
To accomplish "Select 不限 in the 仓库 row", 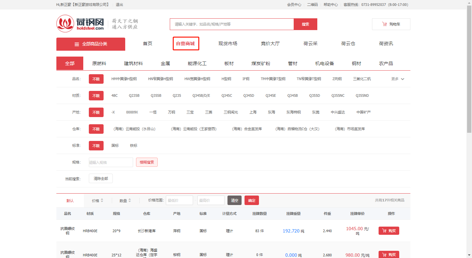I will pyautogui.click(x=96, y=129).
